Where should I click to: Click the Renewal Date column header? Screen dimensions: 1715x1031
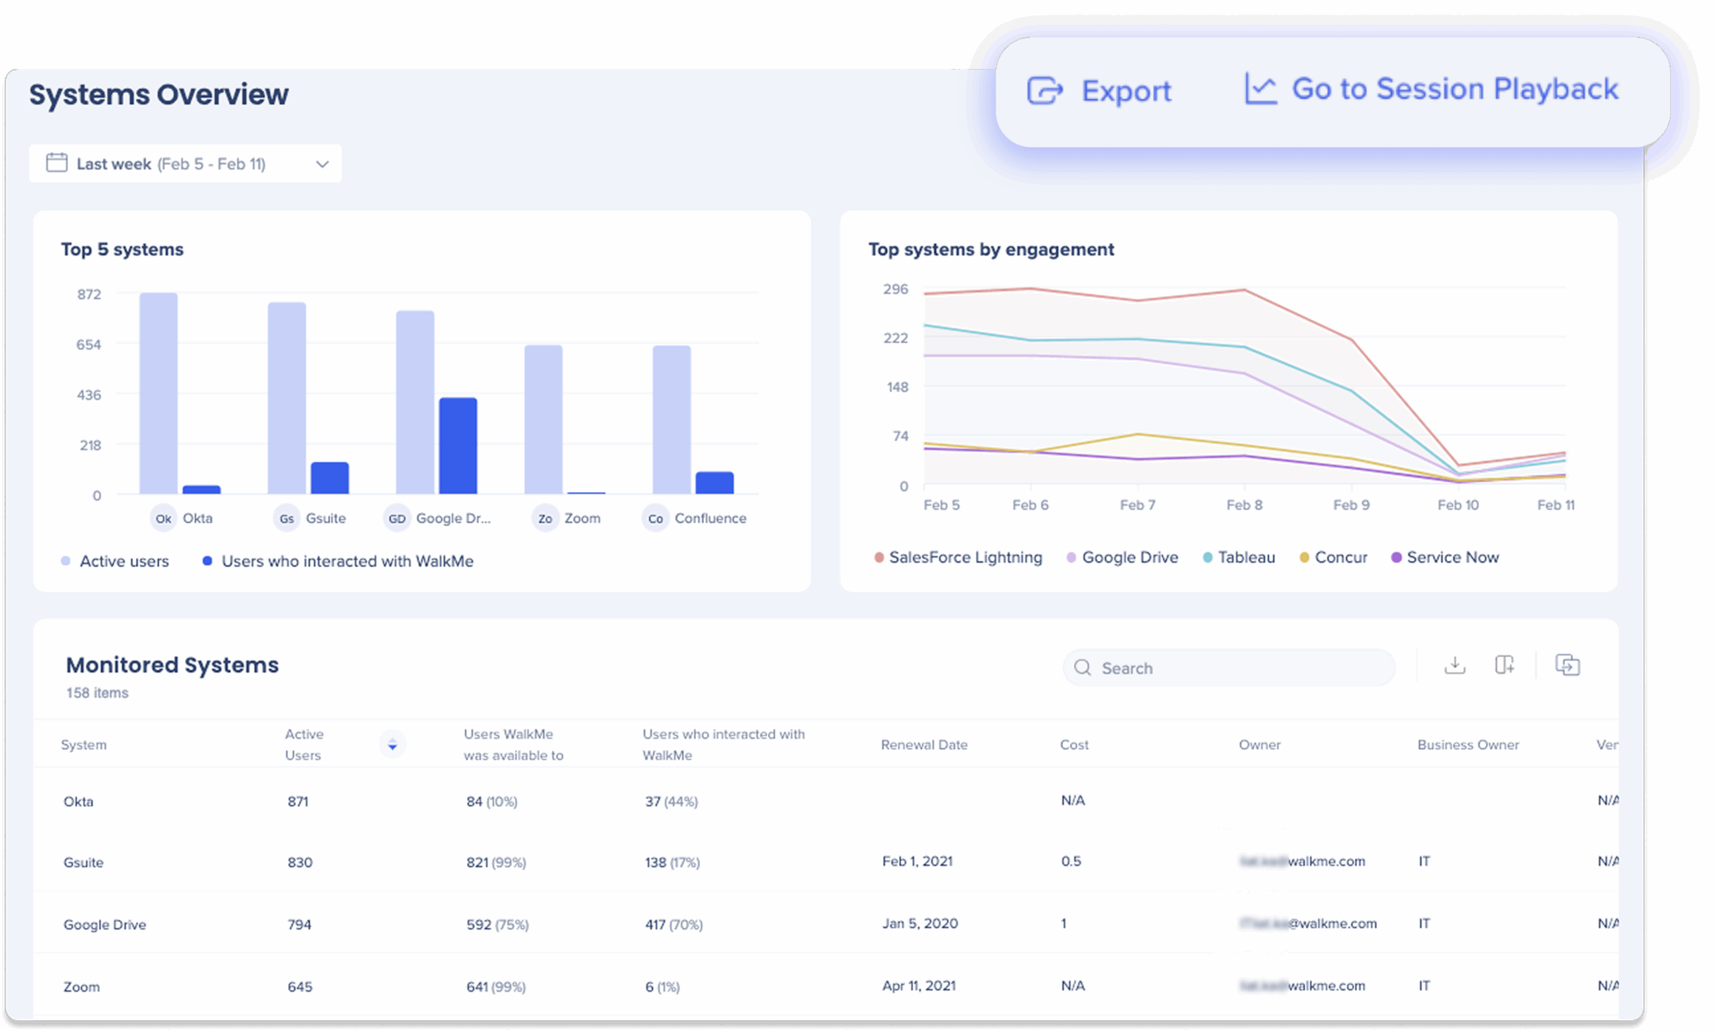(924, 744)
